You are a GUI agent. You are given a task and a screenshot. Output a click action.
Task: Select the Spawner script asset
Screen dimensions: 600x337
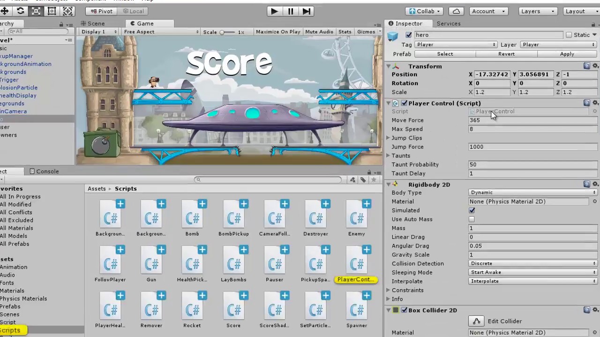click(x=356, y=310)
